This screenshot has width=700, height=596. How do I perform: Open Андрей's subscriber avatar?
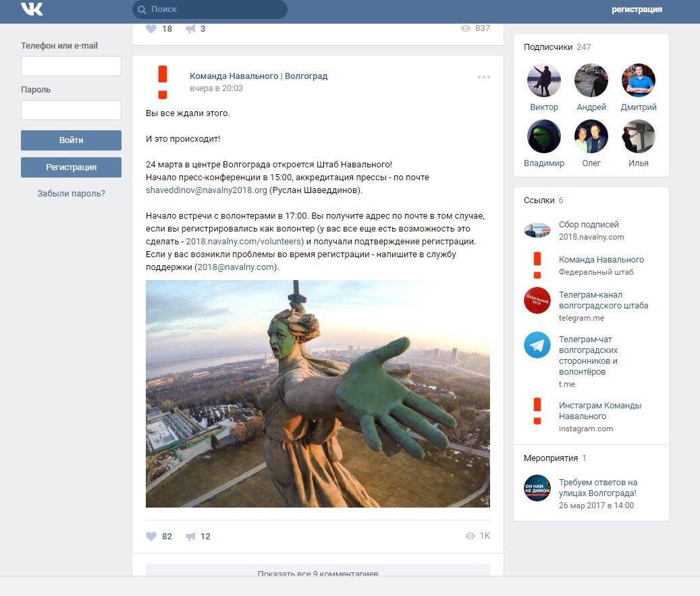pos(591,80)
